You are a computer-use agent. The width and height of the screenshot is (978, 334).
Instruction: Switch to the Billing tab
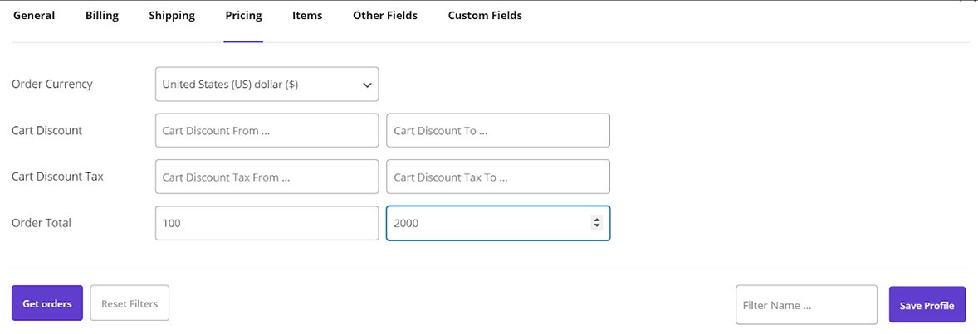(102, 16)
